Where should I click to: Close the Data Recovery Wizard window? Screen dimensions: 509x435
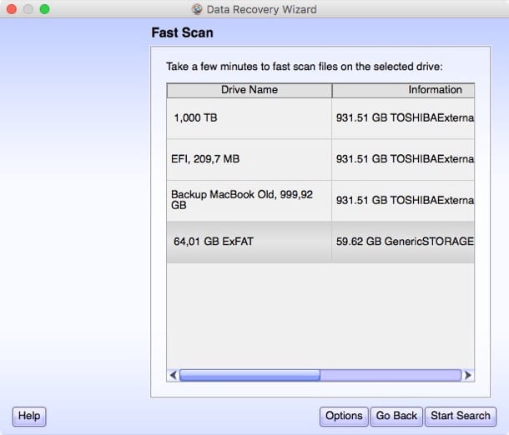coord(12,9)
